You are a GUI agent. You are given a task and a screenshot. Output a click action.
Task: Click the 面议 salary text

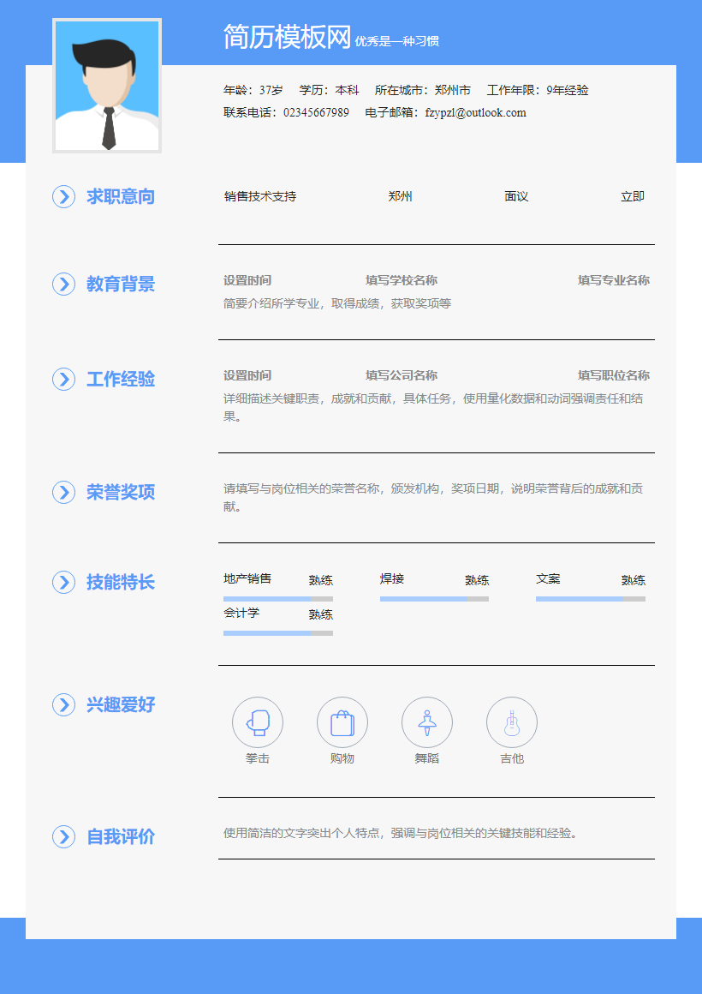click(515, 196)
